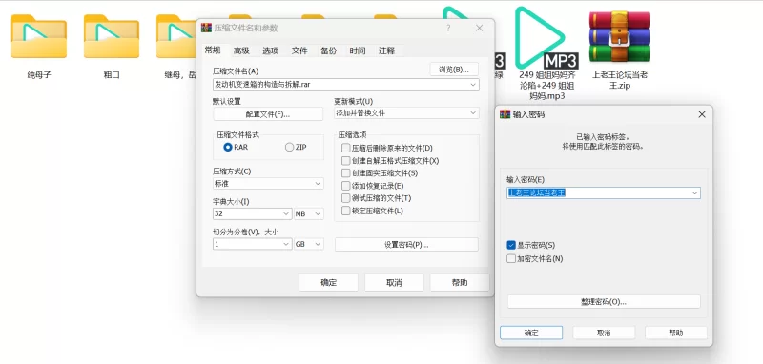Click 帮助 in password dialog
The image size is (763, 364).
(676, 333)
